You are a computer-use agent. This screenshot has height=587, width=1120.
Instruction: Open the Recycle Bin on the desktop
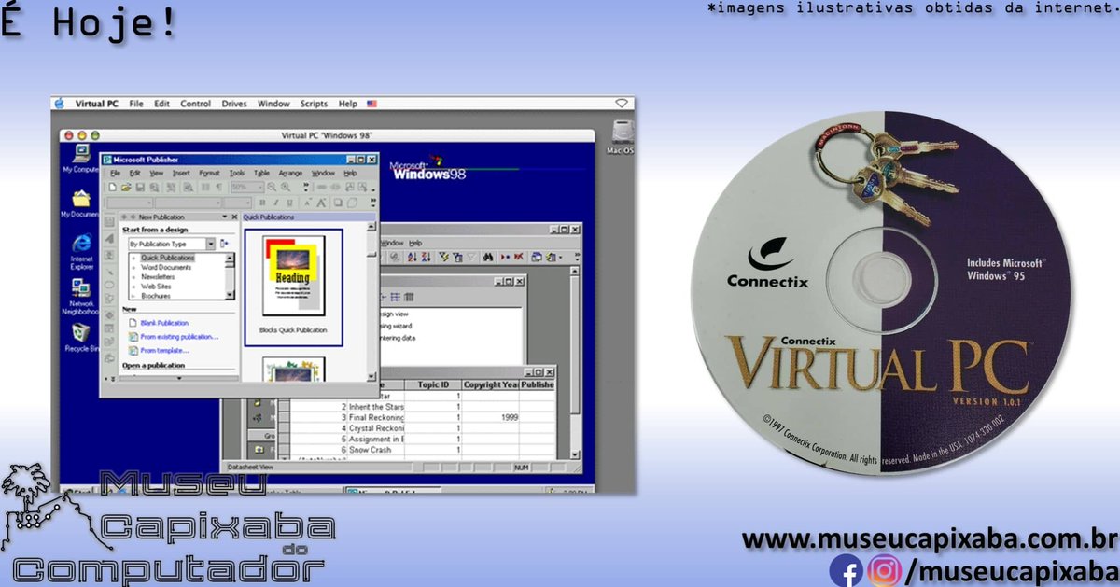(x=81, y=336)
